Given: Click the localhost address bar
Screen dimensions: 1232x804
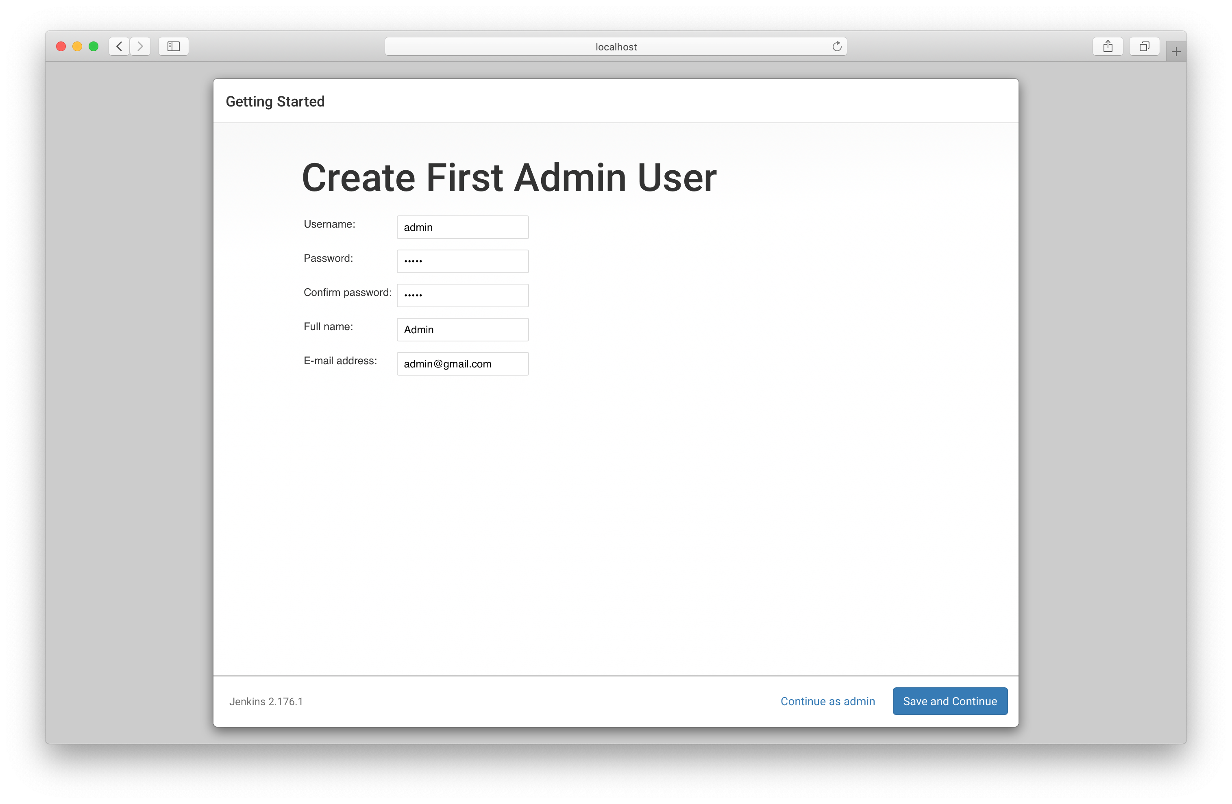Looking at the screenshot, I should click(616, 46).
